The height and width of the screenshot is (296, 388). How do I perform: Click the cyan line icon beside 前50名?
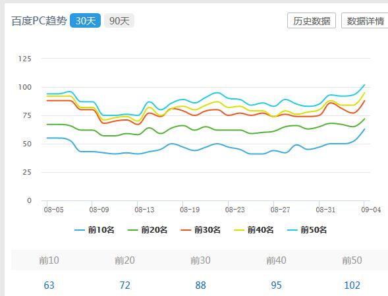[x=292, y=230]
